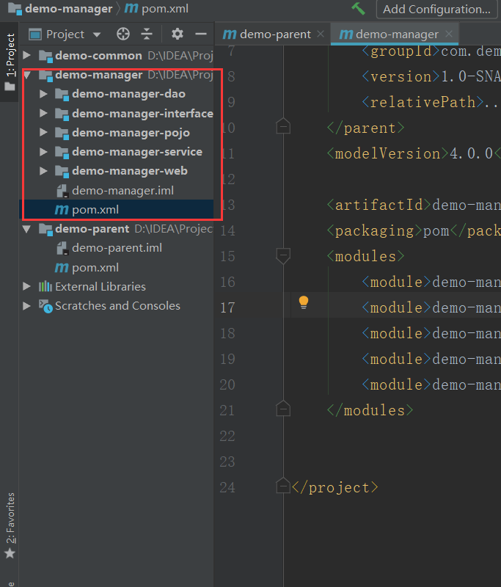Expand demo-manager-dao folder
This screenshot has height=587, width=501.
[43, 94]
